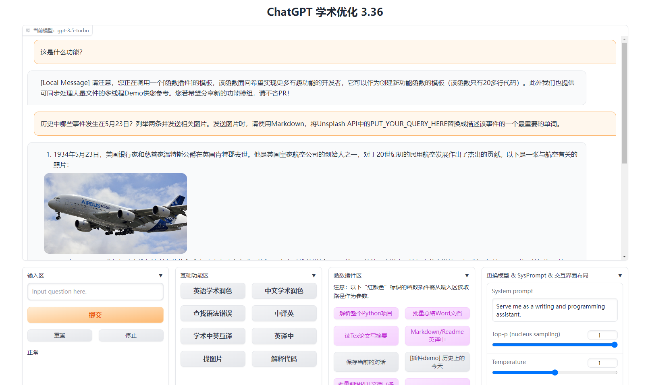Image resolution: width=648 pixels, height=385 pixels.
Task: Select the 中文学术润色 function
Action: 284,291
